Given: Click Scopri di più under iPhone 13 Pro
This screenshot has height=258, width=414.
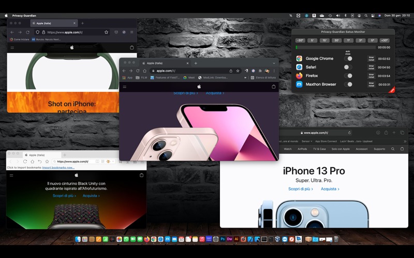Looking at the screenshot, I should click(x=301, y=189).
